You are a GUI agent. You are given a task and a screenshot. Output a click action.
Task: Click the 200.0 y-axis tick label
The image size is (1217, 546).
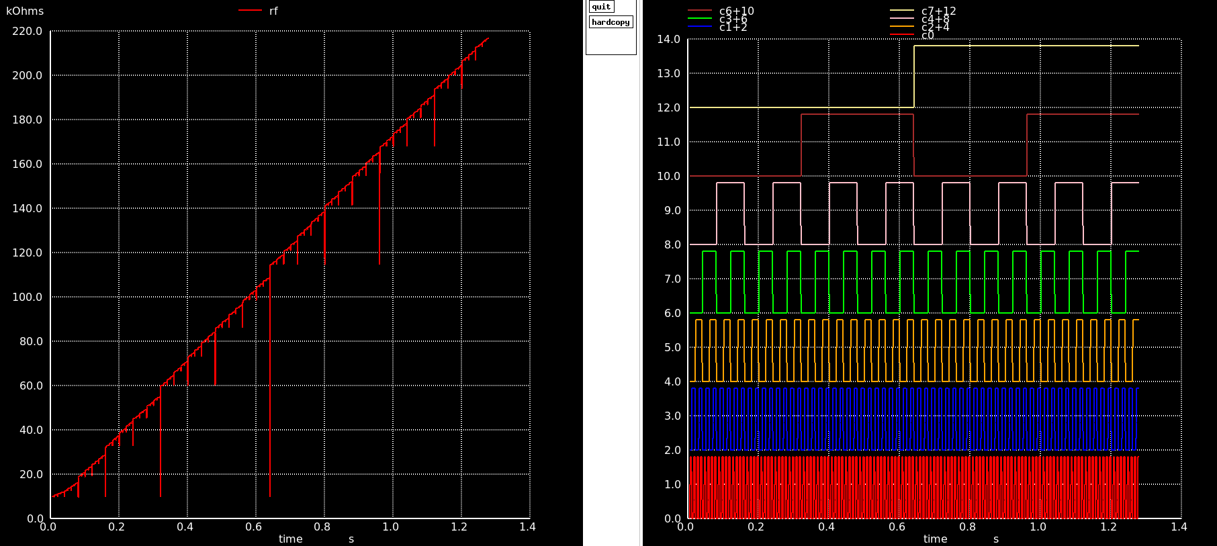27,75
